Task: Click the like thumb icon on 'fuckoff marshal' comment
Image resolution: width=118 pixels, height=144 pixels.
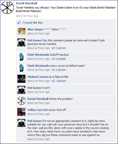Action: coord(54,59)
